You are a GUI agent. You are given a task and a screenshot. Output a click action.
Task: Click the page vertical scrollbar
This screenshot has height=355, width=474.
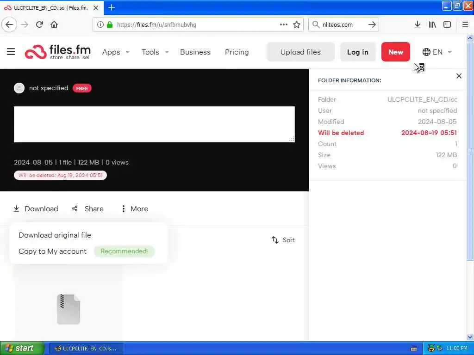tap(470, 151)
